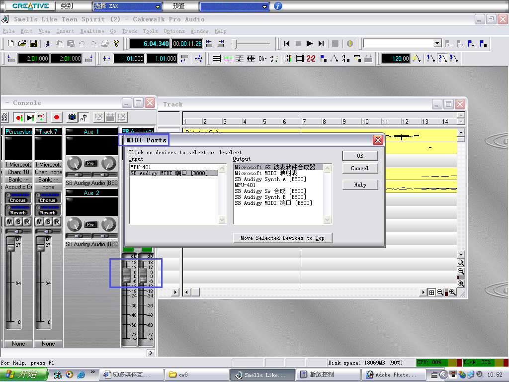Click Track 7 Reverb slider
Screen dimensions: 509x382
tap(48, 207)
